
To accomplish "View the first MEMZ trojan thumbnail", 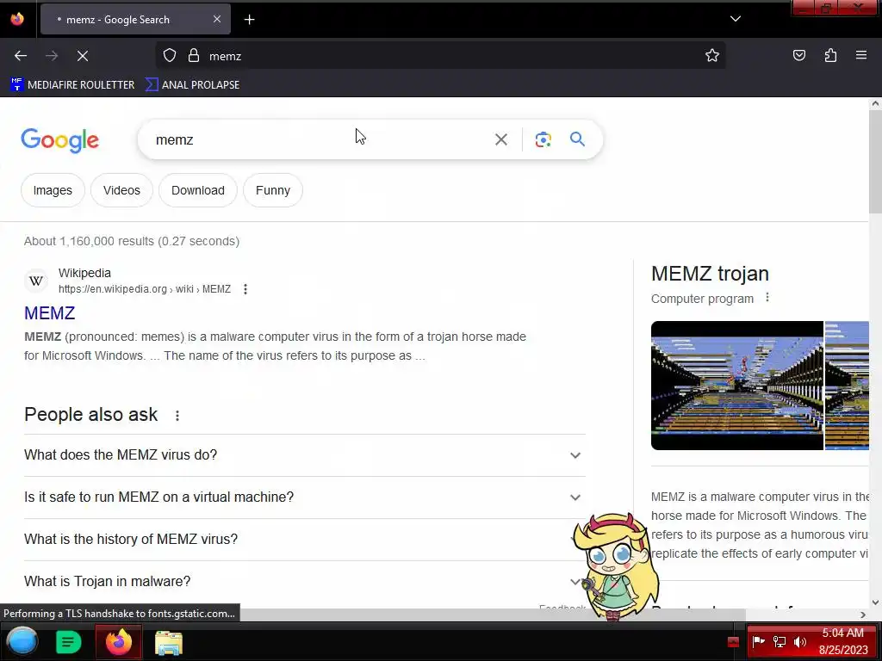I will tap(737, 386).
